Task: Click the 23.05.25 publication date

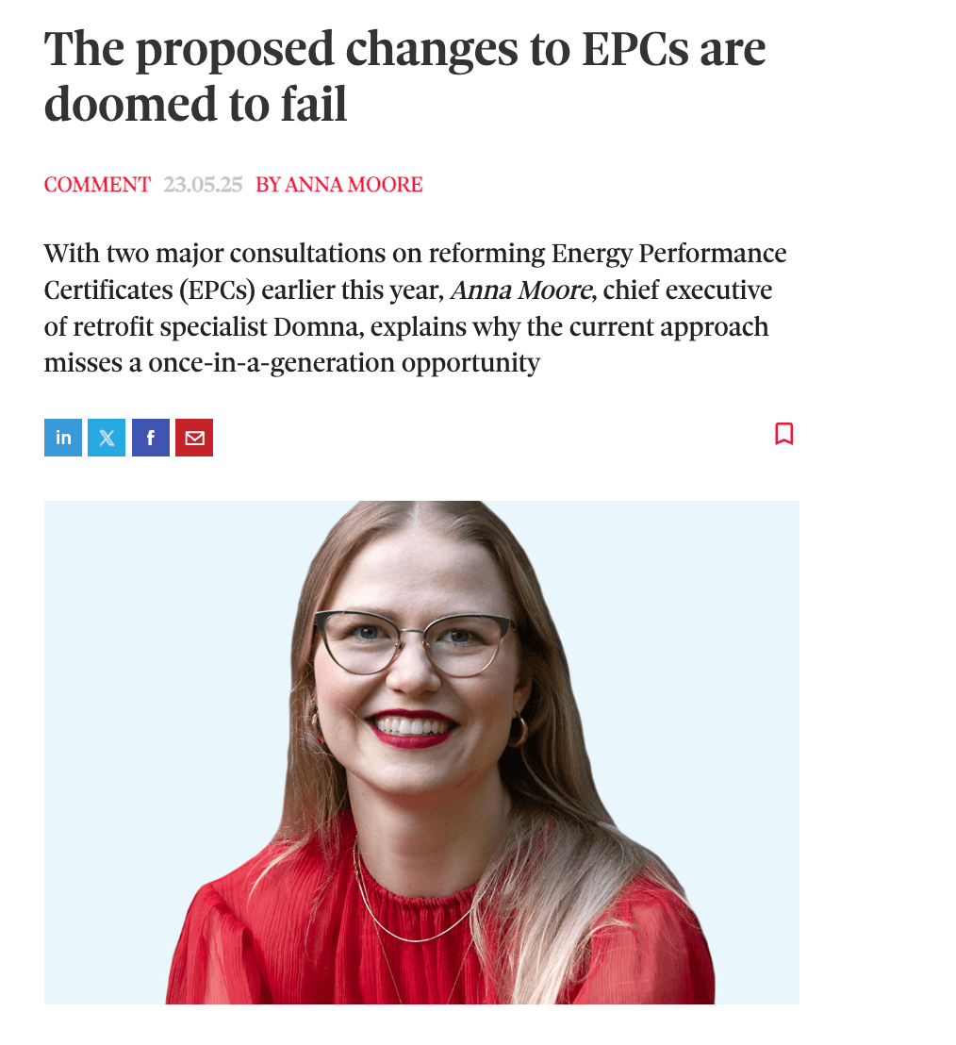Action: point(203,185)
